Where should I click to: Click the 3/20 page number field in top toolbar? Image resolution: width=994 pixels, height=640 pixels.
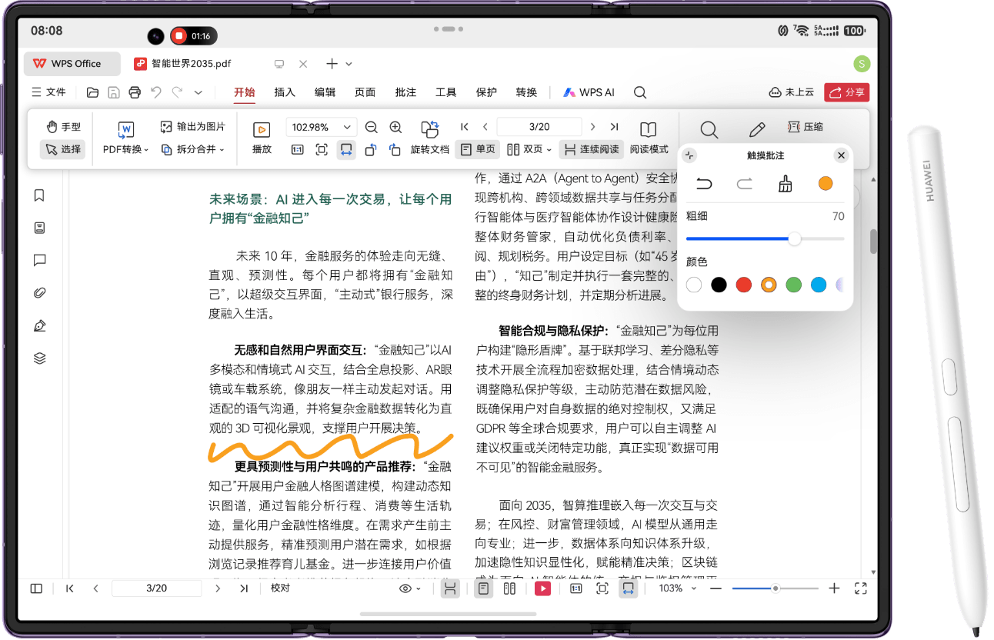point(539,127)
